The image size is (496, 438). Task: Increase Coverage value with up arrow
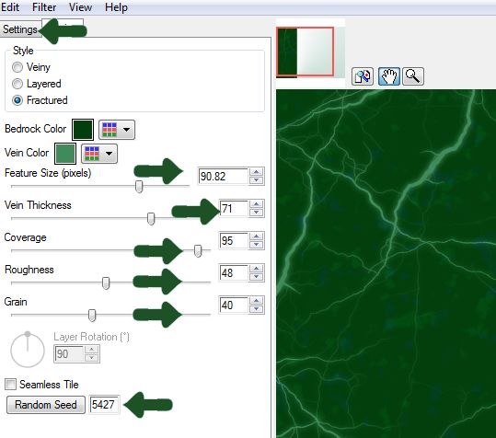tap(256, 236)
